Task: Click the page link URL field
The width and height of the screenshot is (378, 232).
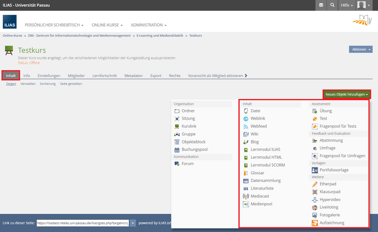Action: [x=83, y=223]
